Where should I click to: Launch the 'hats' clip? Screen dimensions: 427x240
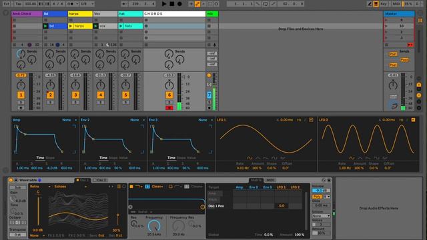click(x=121, y=26)
